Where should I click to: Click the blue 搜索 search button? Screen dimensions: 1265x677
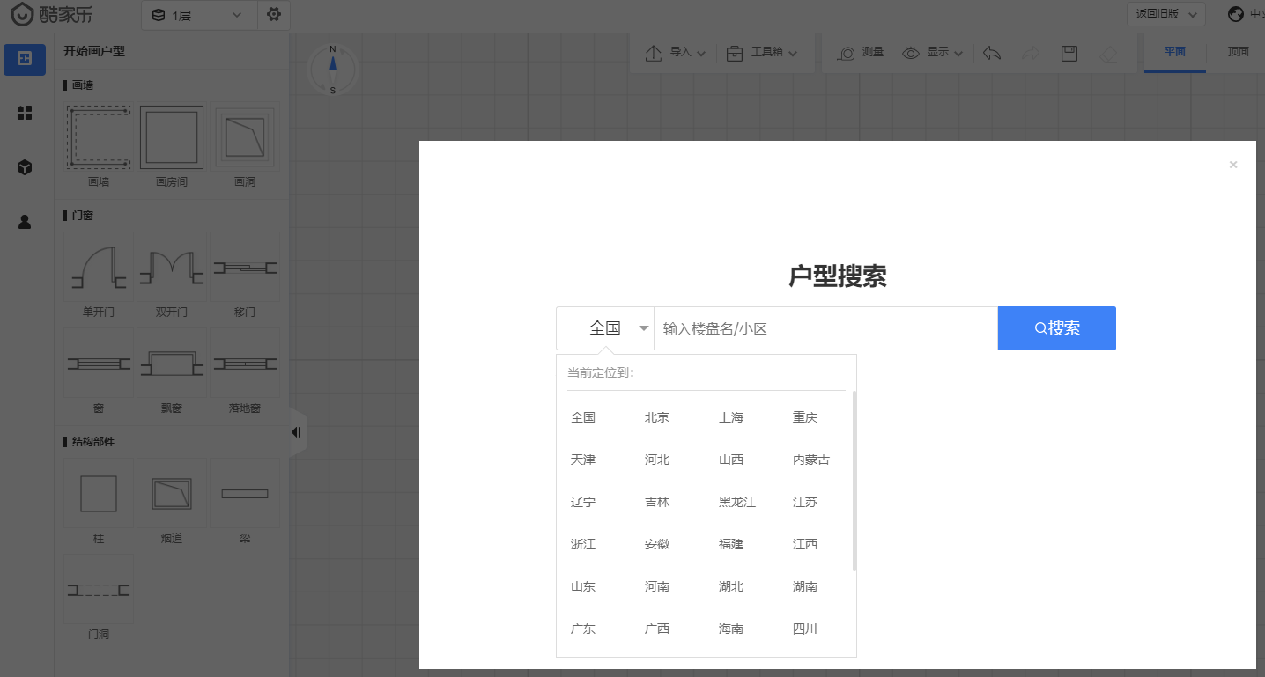[1057, 328]
